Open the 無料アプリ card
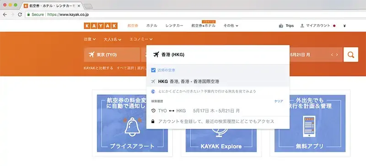 click(x=310, y=123)
